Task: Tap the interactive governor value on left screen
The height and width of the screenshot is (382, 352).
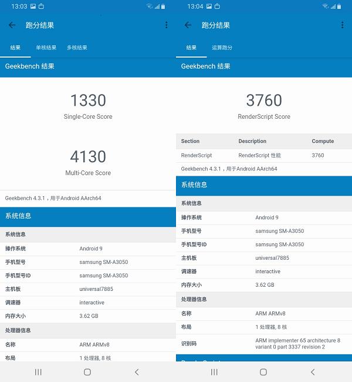Action: tap(92, 303)
